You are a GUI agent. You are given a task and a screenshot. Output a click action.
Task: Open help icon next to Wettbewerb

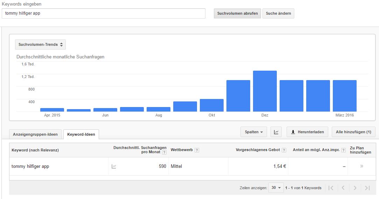(197, 150)
